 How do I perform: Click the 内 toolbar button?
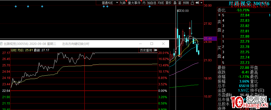point(144,3)
